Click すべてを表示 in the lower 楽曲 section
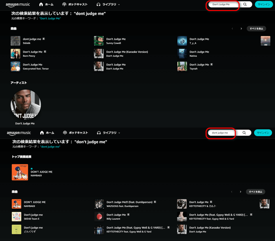Image resolution: width=275 pixels, height=241 pixels. point(255,192)
